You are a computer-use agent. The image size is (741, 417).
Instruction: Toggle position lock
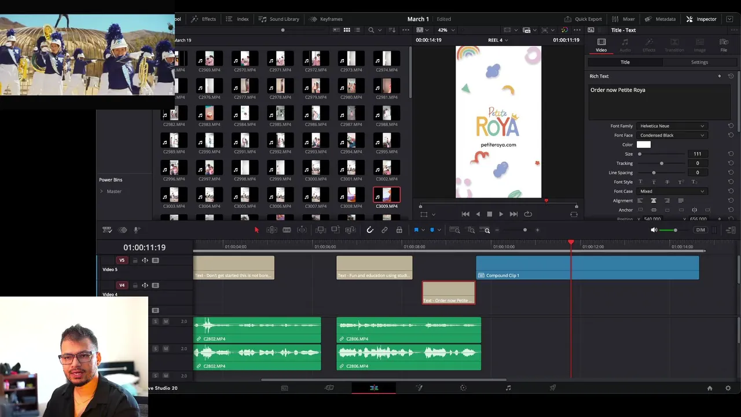[399, 230]
